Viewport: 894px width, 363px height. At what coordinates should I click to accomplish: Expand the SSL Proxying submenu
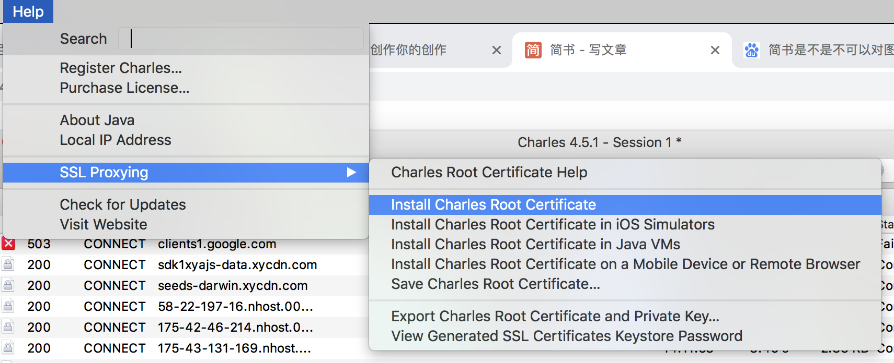click(186, 172)
